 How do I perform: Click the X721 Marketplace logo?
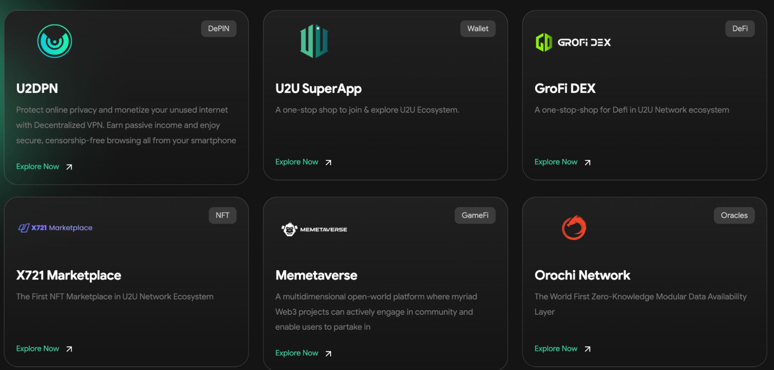[55, 228]
